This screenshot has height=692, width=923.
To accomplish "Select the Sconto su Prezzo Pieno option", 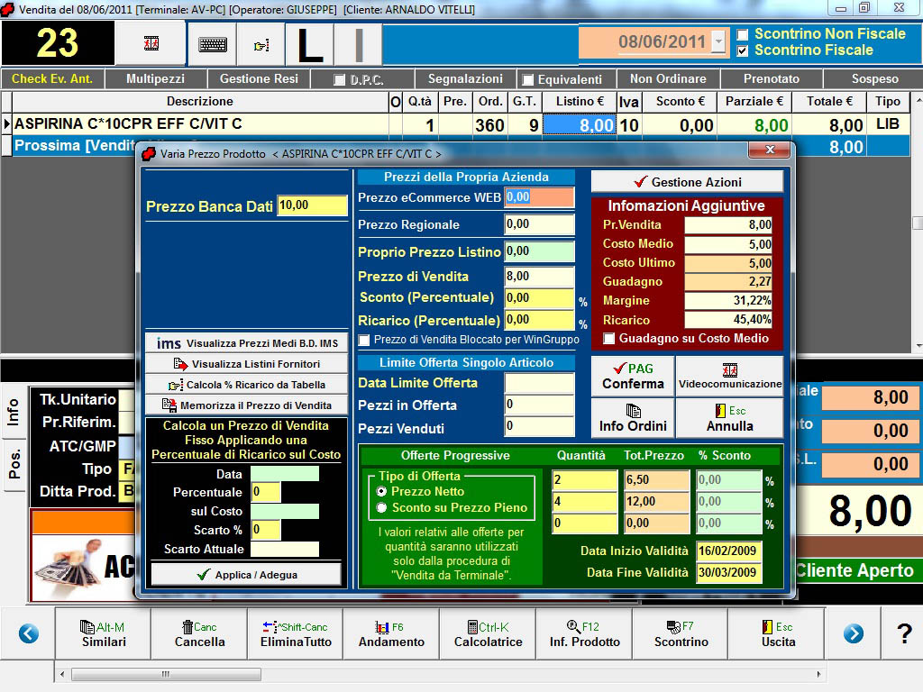I will point(382,508).
